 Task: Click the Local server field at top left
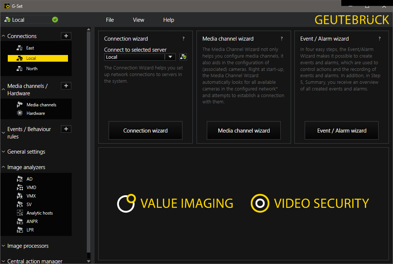click(x=30, y=20)
